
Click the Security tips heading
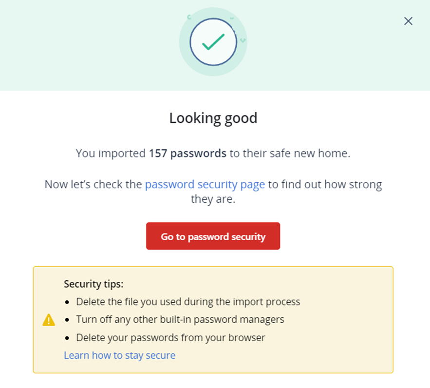(93, 284)
